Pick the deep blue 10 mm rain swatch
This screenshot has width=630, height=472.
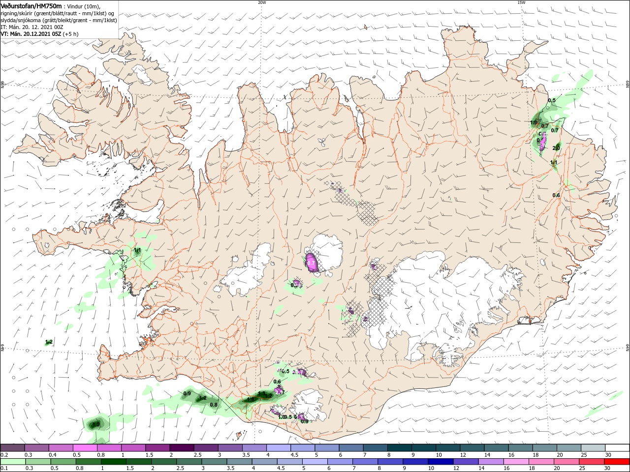pos(440,462)
